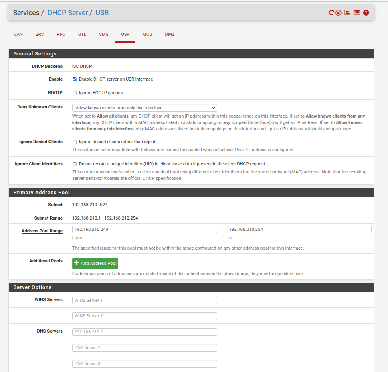This screenshot has width=388, height=372.
Task: Toggle Enable DHCP server on USR interface
Action: 75,79
